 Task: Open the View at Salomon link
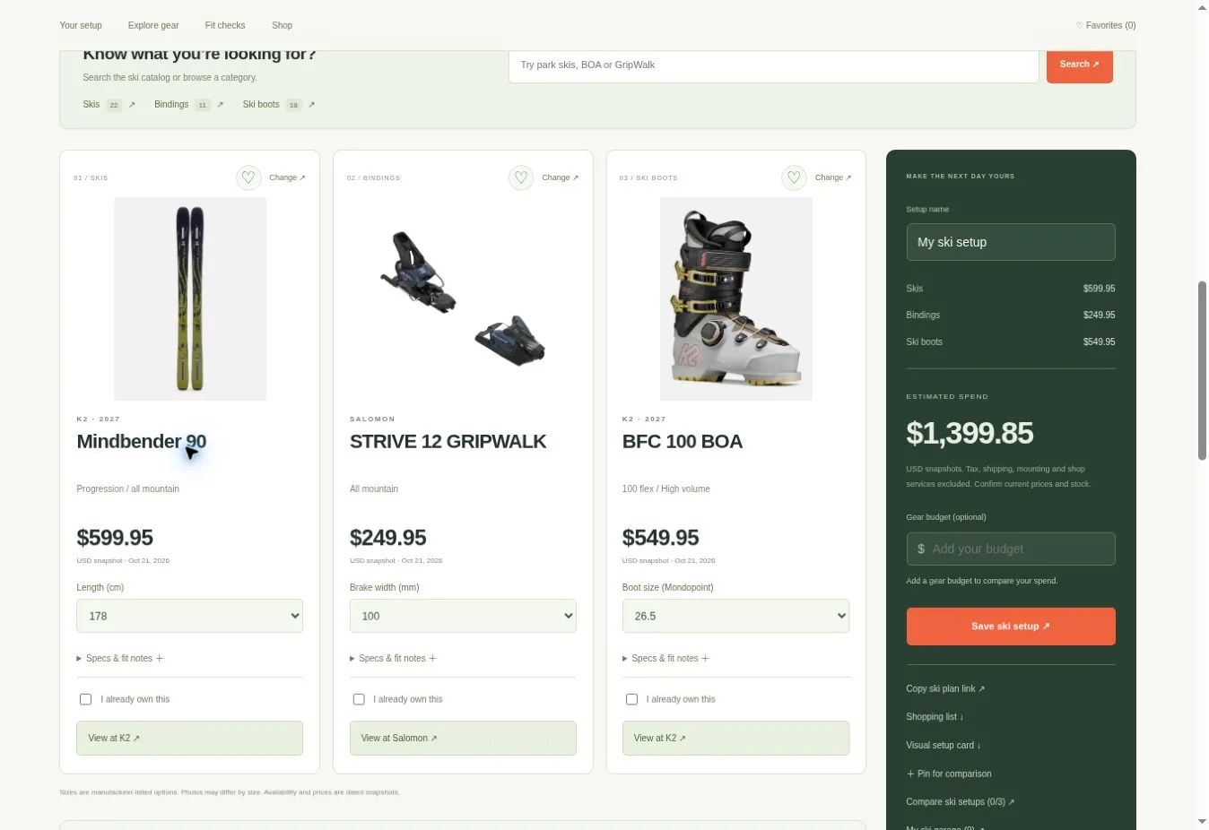tap(463, 739)
